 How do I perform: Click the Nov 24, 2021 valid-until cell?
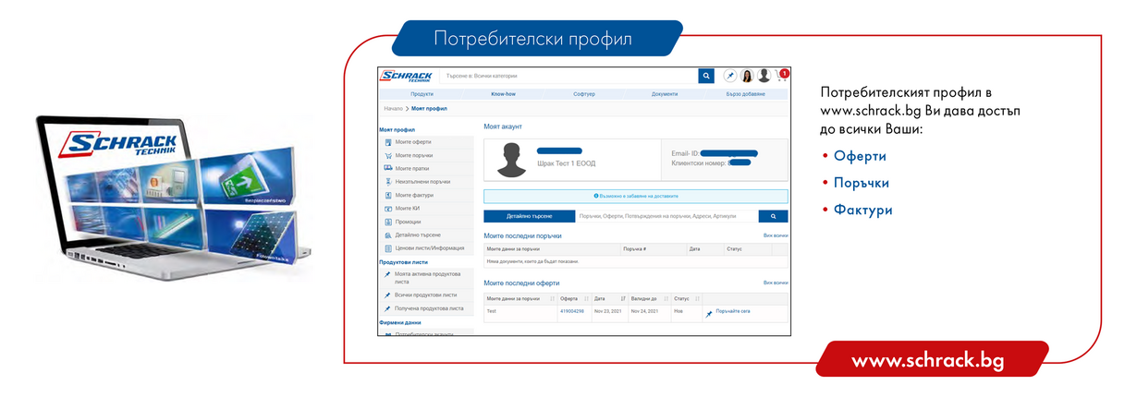coord(645,311)
